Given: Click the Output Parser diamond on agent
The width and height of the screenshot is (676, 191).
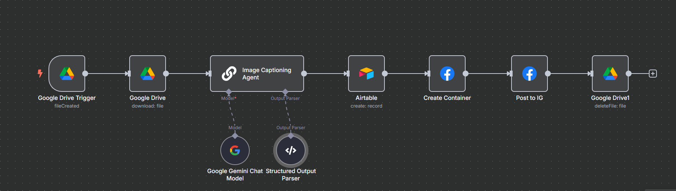Looking at the screenshot, I should pos(285,91).
